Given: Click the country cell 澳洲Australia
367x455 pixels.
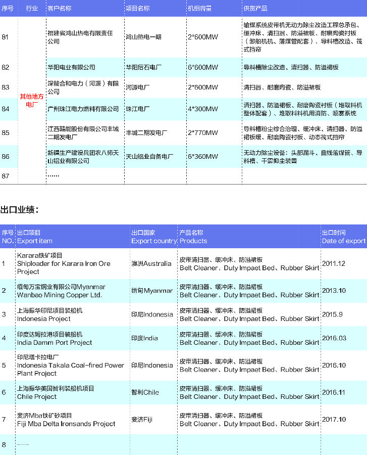Looking at the screenshot, I should pos(151,263).
